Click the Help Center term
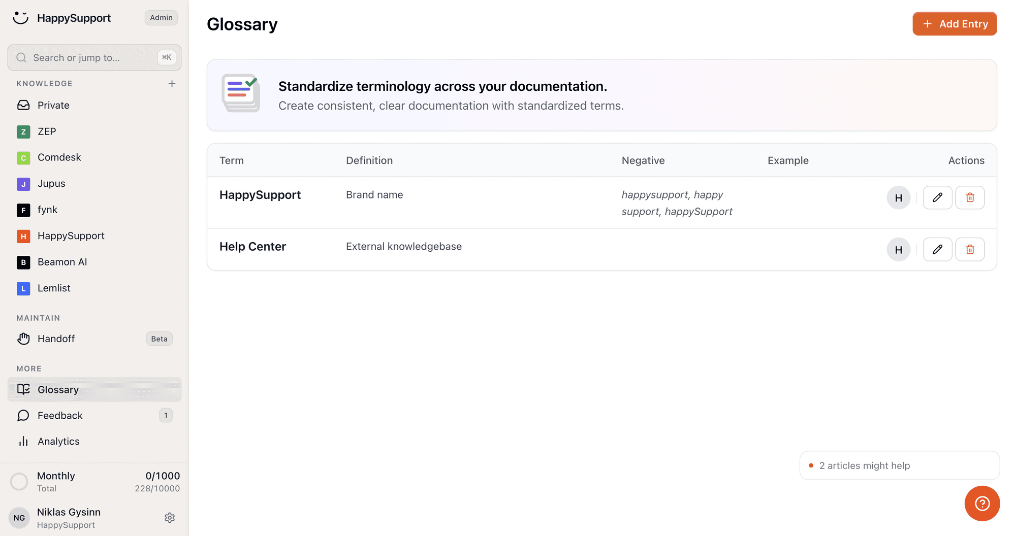Image resolution: width=1015 pixels, height=536 pixels. pos(252,247)
